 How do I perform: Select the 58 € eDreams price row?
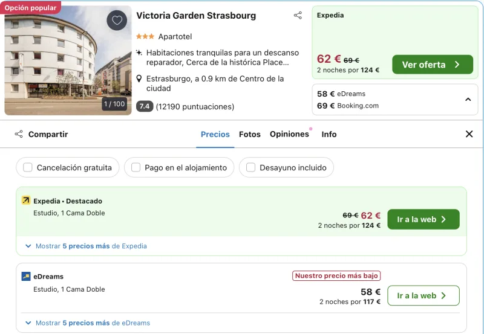pos(341,94)
